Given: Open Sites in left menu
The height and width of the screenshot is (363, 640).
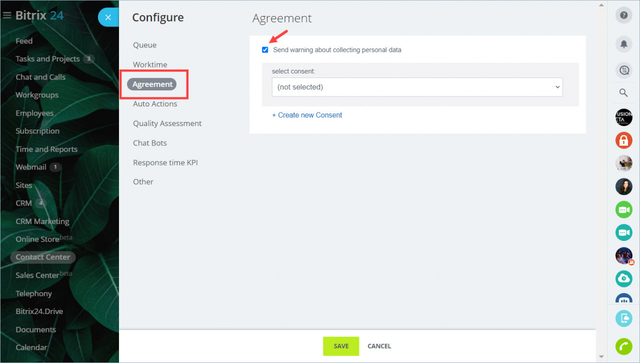Looking at the screenshot, I should (x=24, y=185).
